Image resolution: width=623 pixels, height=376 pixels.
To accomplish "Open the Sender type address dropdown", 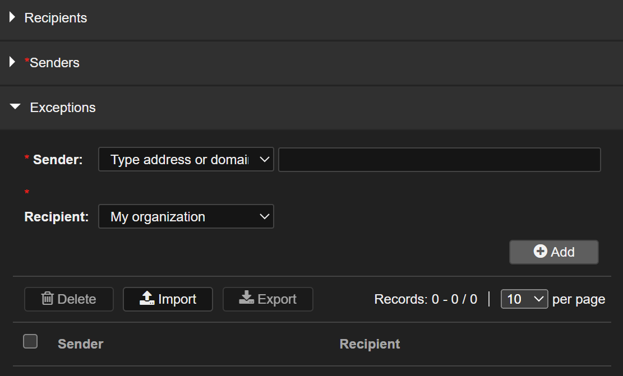I will [x=186, y=160].
